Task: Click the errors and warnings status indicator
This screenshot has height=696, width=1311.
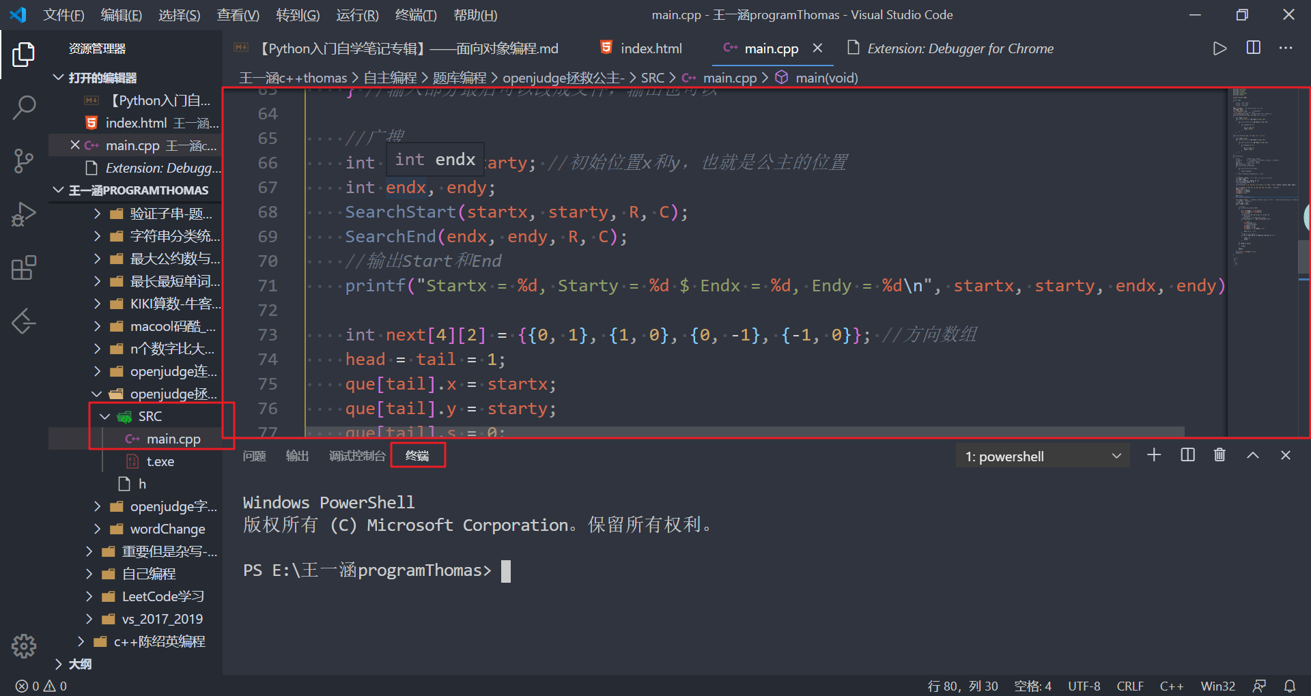Action: (41, 686)
